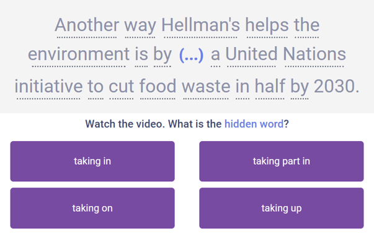
Task: Click the word 'initiative' in the sentence
Action: pos(48,87)
